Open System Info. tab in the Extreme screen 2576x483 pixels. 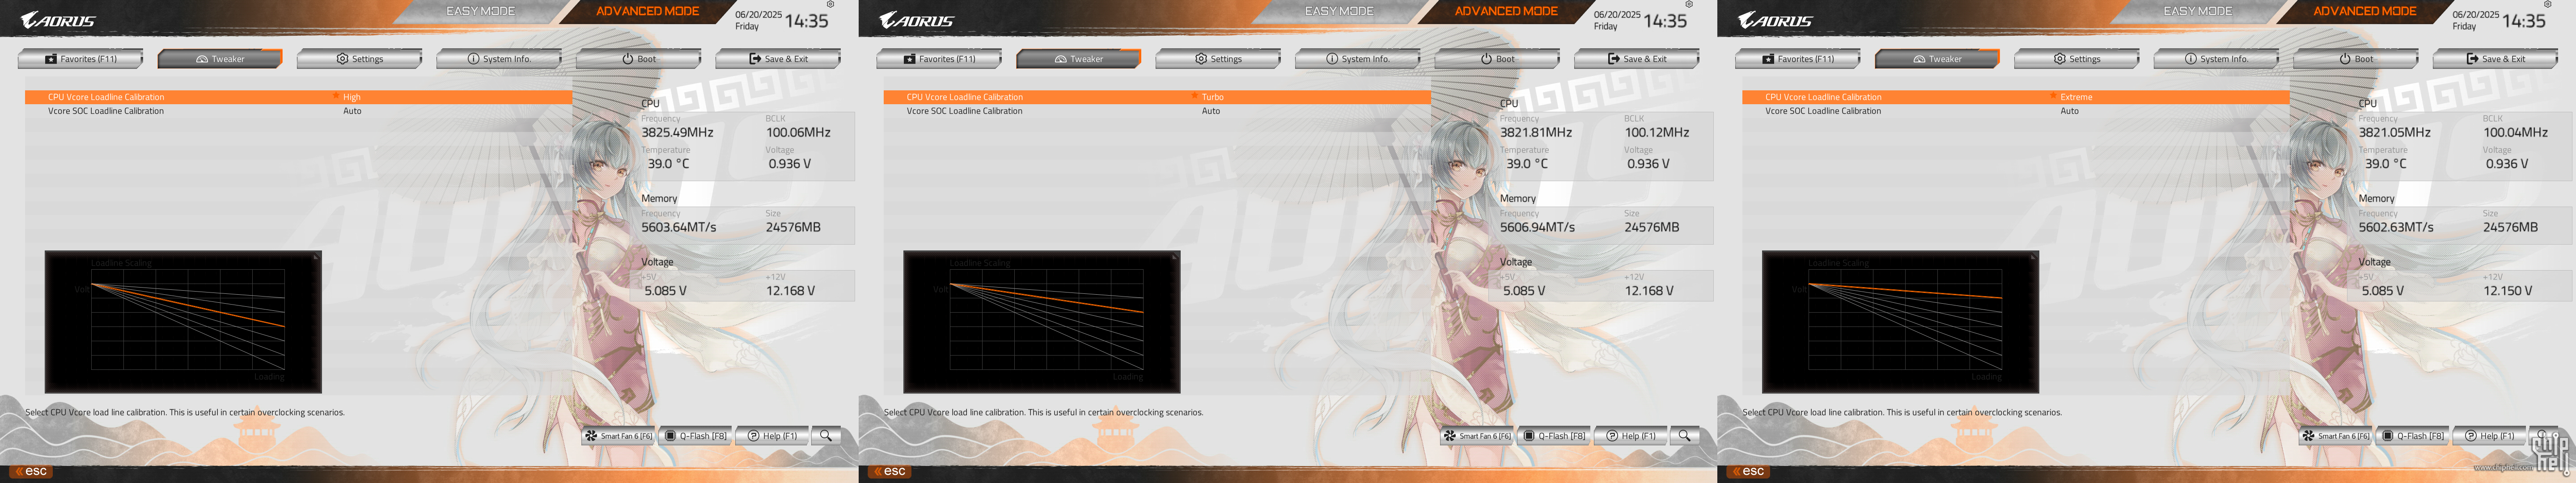tap(2217, 59)
